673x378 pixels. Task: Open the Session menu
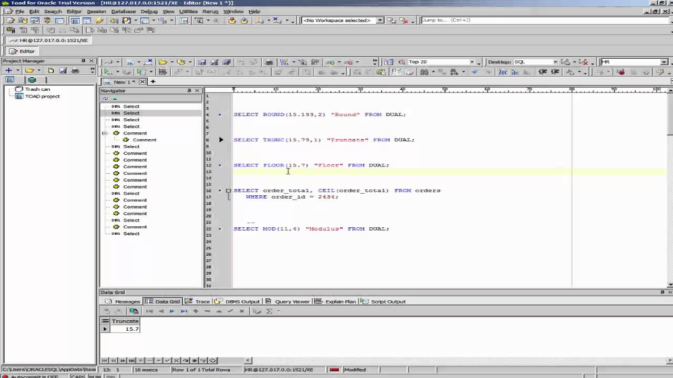[96, 11]
